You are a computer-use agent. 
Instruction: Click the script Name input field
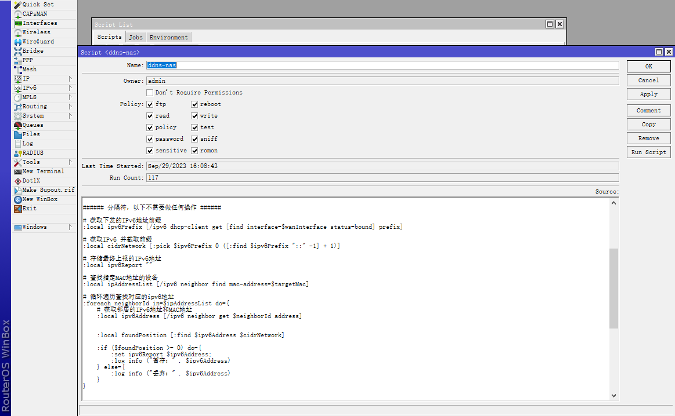[382, 65]
